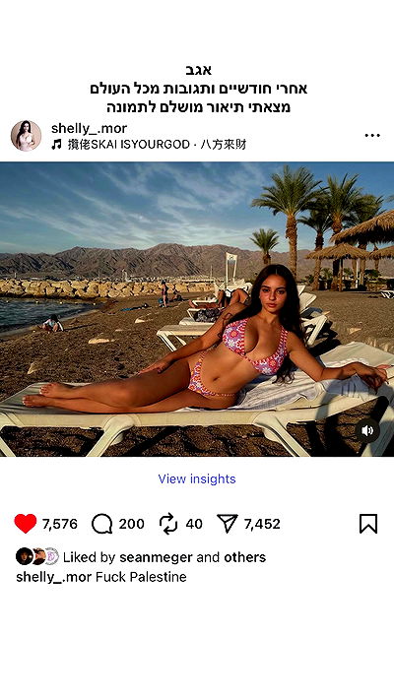Save post with the bookmark icon

pos(368,524)
